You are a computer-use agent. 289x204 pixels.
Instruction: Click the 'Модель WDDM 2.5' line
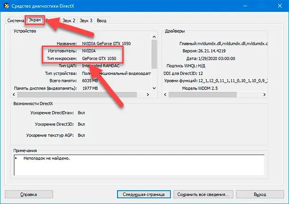[x=200, y=88]
